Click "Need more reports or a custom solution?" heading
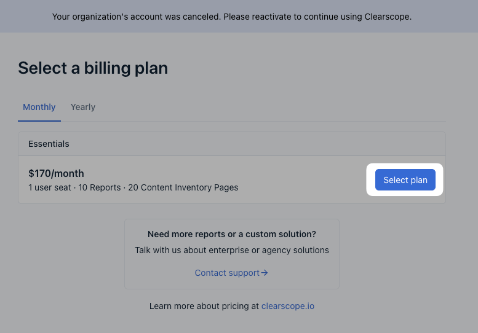 (x=232, y=234)
